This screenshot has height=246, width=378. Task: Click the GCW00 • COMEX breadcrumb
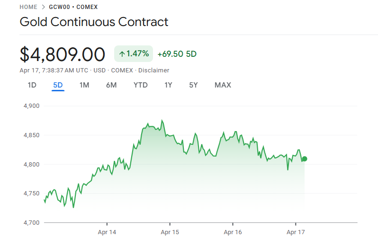(x=73, y=7)
